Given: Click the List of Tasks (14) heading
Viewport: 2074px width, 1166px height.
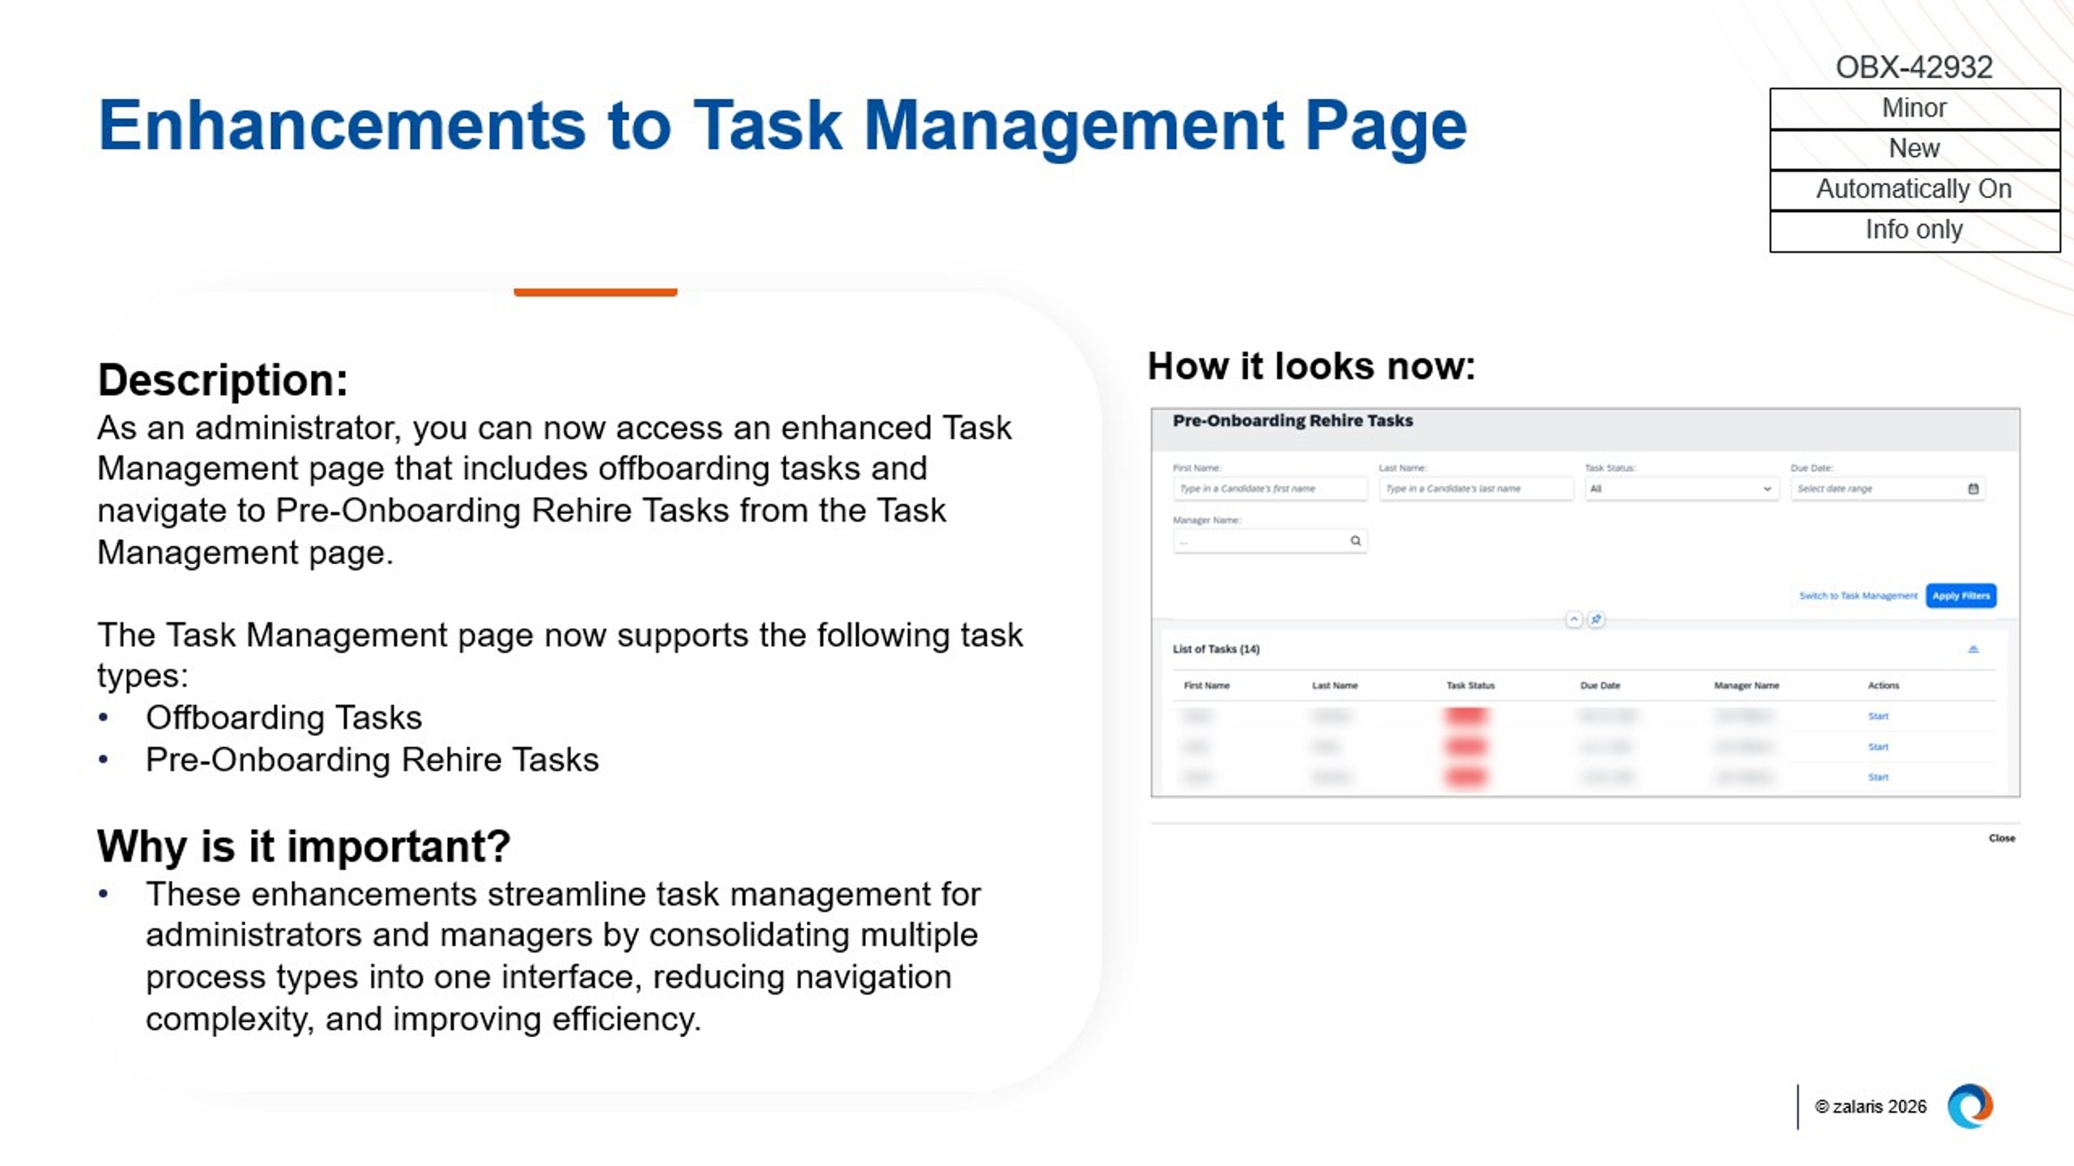Looking at the screenshot, I should point(1216,648).
